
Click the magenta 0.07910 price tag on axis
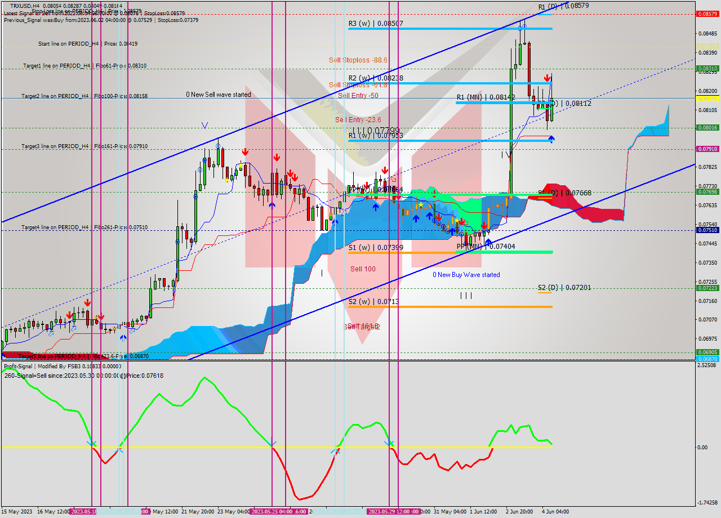tap(707, 149)
